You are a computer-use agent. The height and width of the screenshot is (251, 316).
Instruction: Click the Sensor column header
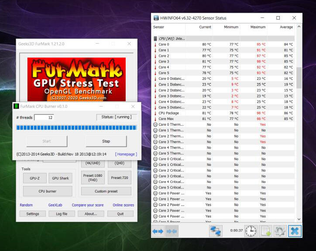pos(158,27)
